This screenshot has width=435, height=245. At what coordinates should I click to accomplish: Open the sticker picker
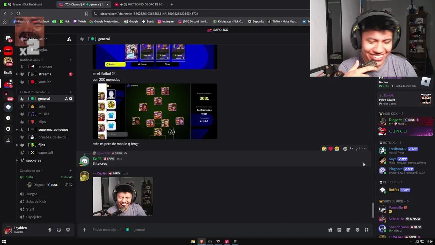tap(348, 230)
